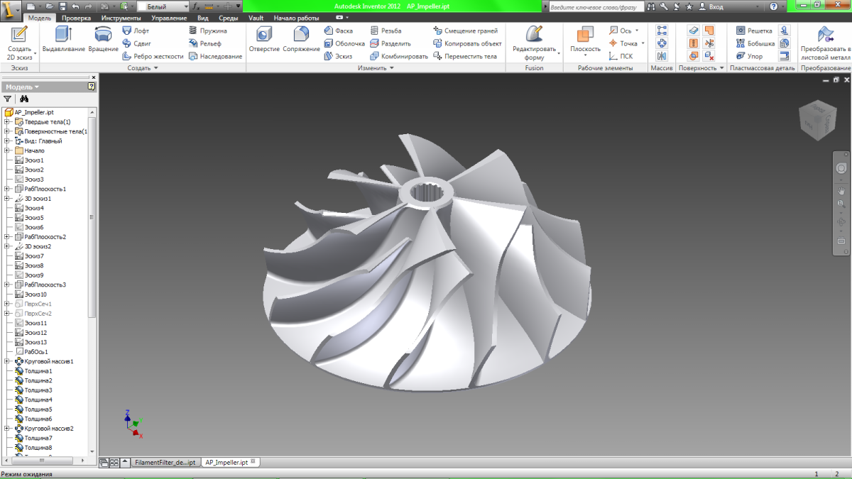Select the Вращение (Revolve) tool

[x=104, y=35]
